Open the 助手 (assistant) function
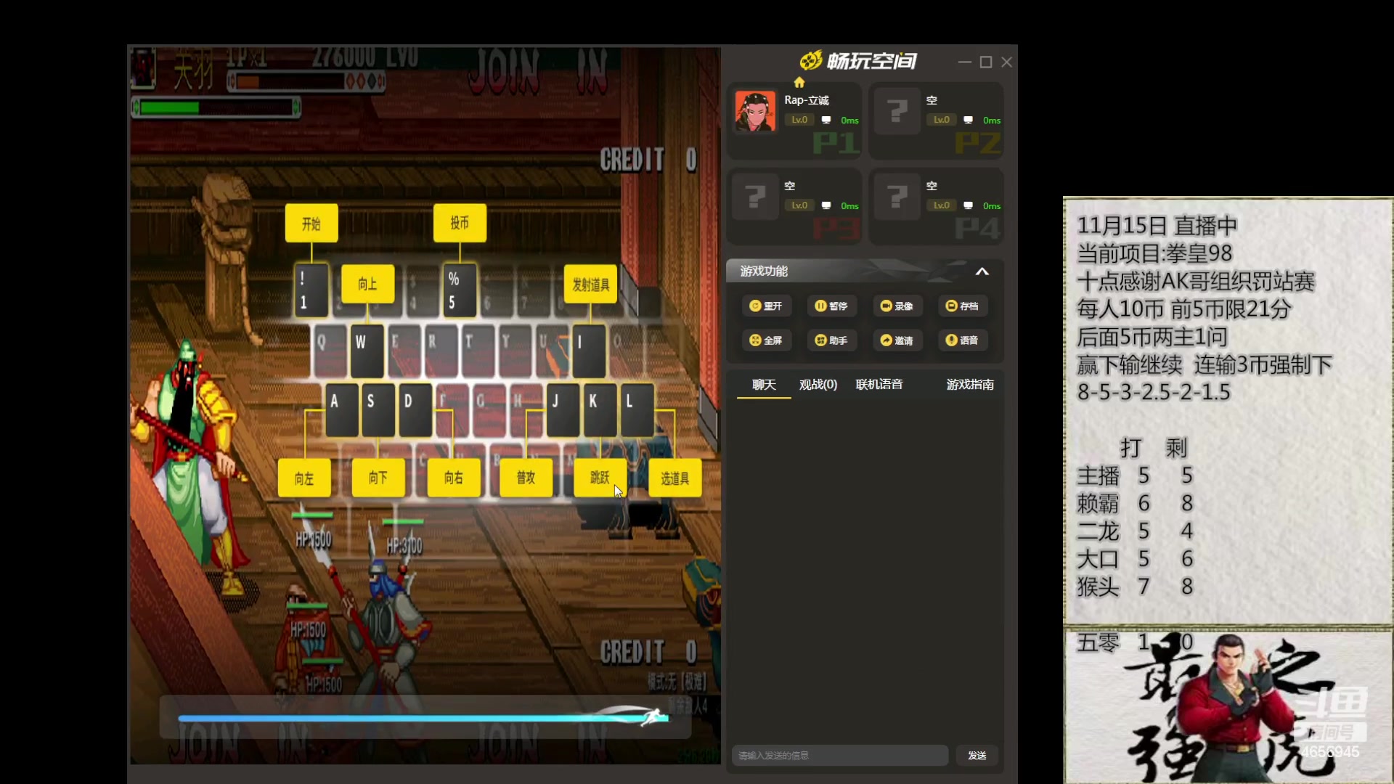Screen dimensions: 1394x784 [831, 340]
